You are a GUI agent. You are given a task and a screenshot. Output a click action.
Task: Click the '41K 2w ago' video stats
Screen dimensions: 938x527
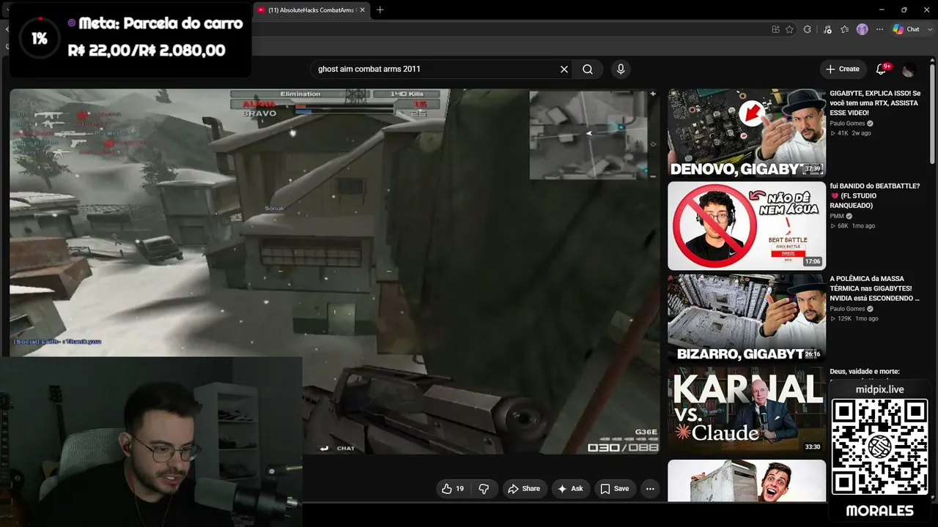point(851,133)
